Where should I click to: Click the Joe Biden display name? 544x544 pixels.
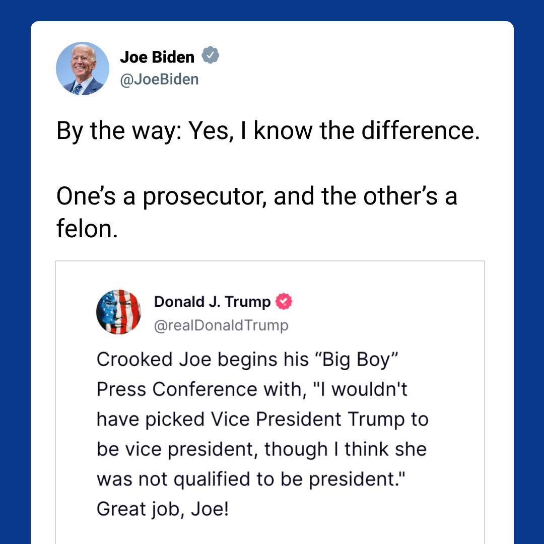click(157, 57)
